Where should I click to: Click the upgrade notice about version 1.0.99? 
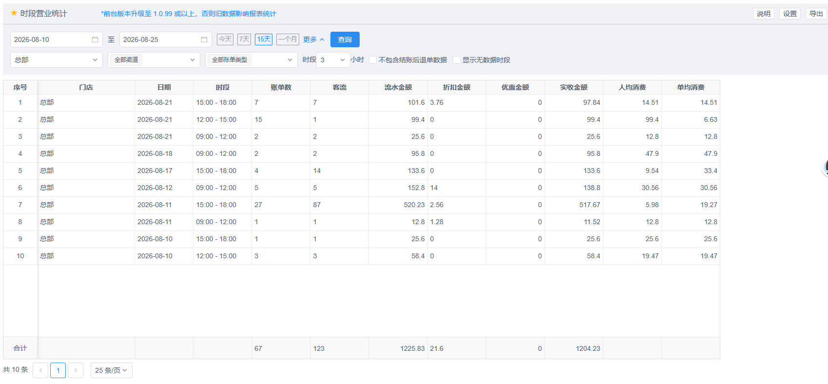[x=189, y=14]
